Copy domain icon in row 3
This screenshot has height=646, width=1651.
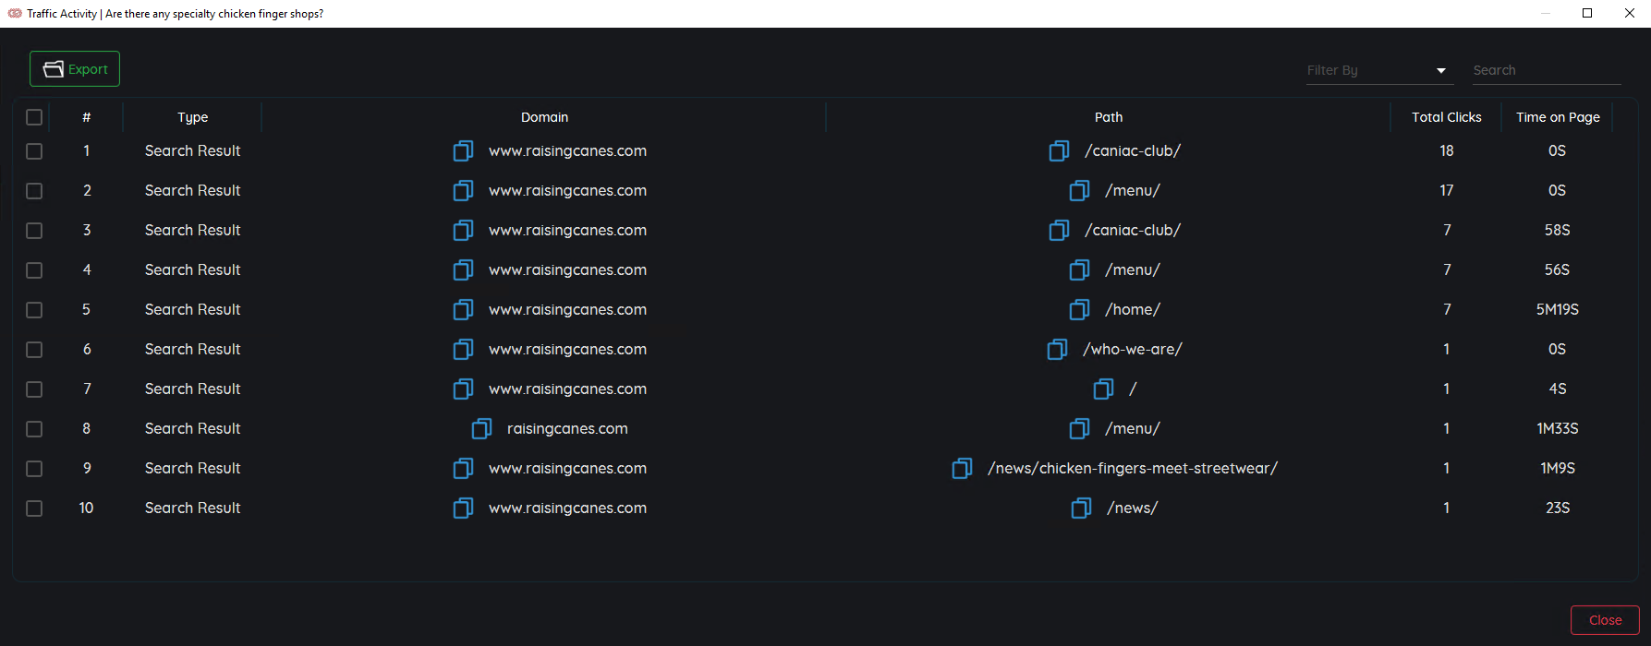pos(463,230)
